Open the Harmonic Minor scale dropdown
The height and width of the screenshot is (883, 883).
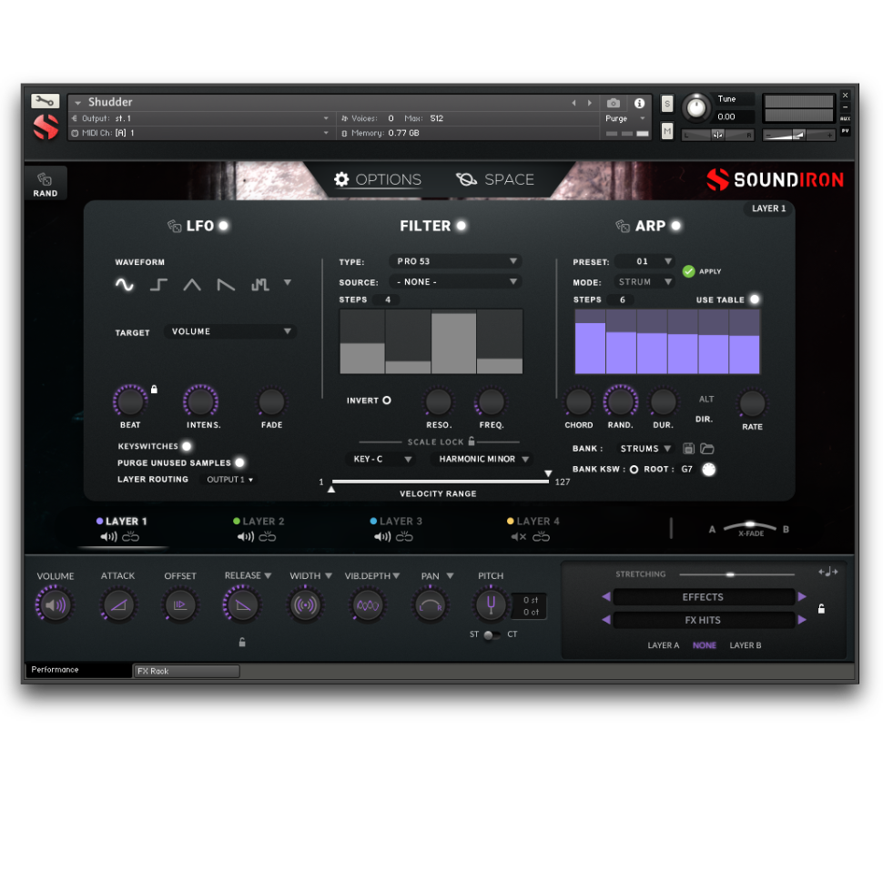pos(482,460)
